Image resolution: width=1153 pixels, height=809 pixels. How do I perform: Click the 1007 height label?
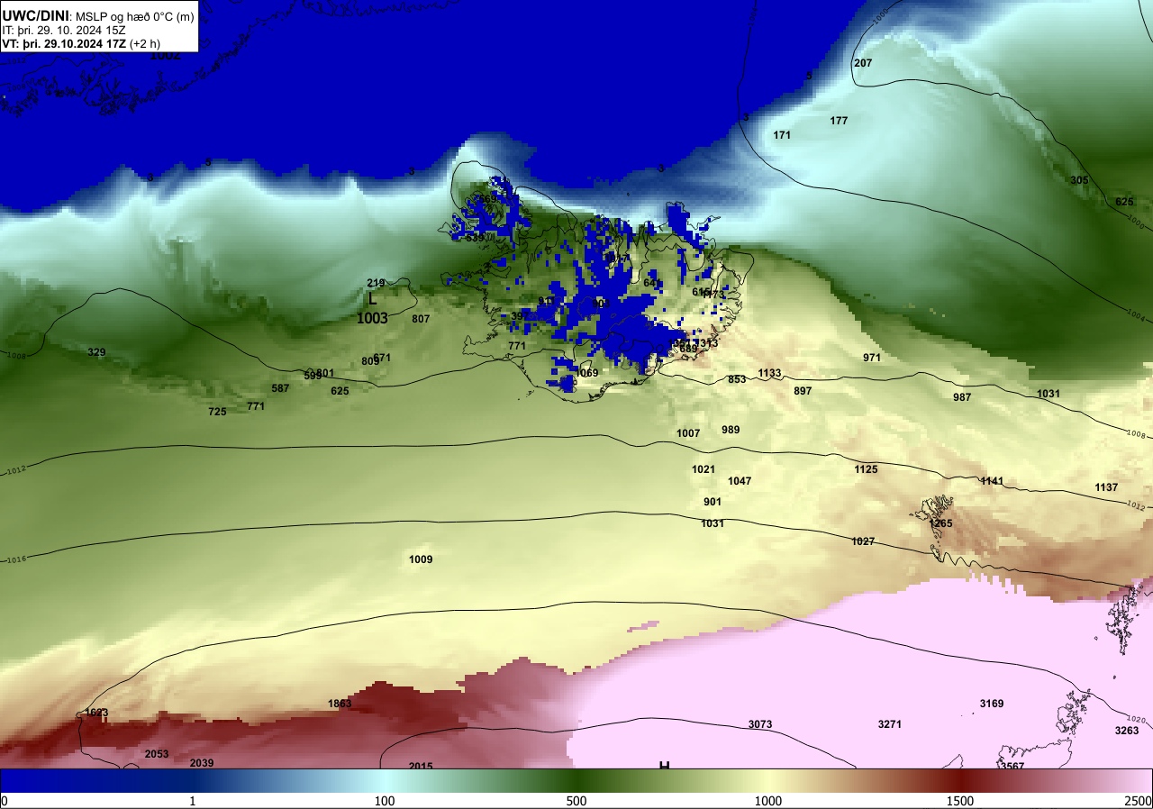click(x=688, y=433)
